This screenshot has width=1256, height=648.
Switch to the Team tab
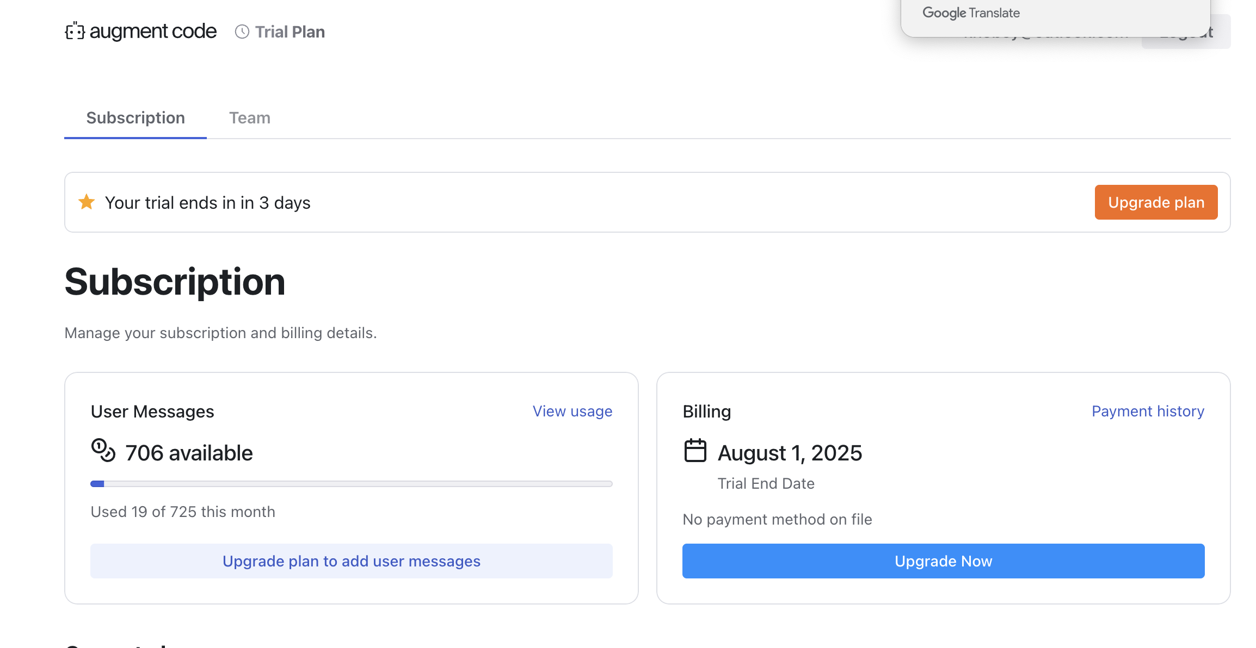point(250,118)
